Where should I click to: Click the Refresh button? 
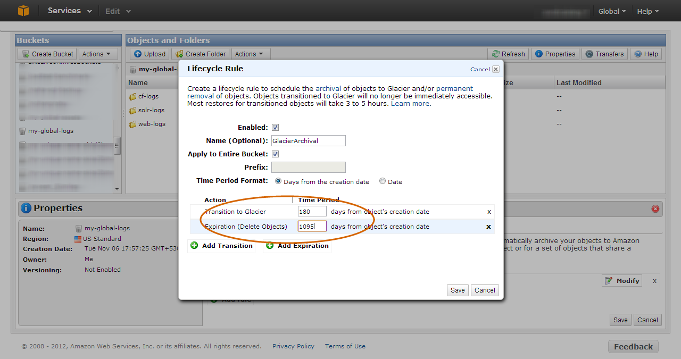[508, 54]
